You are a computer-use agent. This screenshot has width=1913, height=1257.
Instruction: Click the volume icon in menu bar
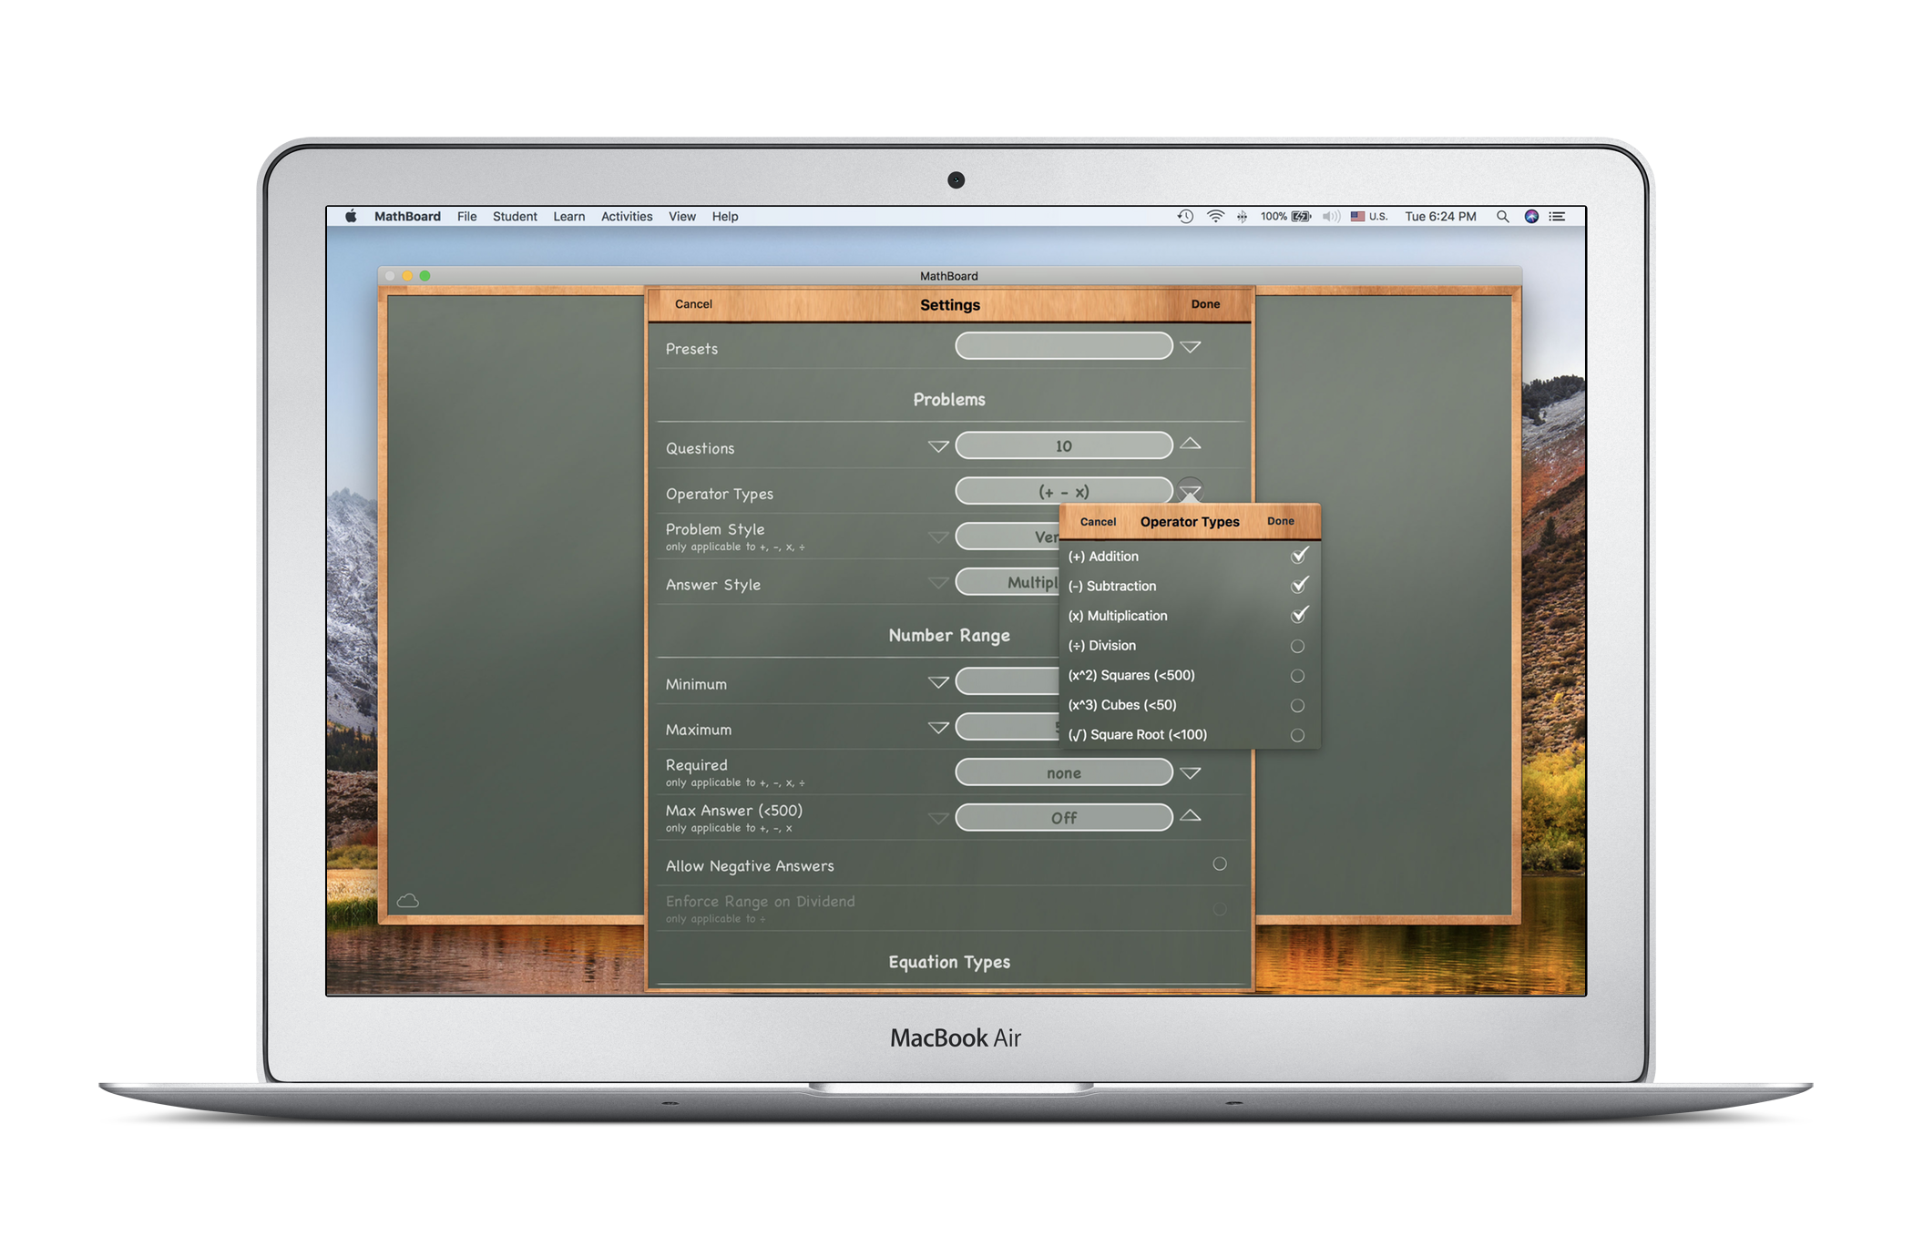(x=1331, y=216)
